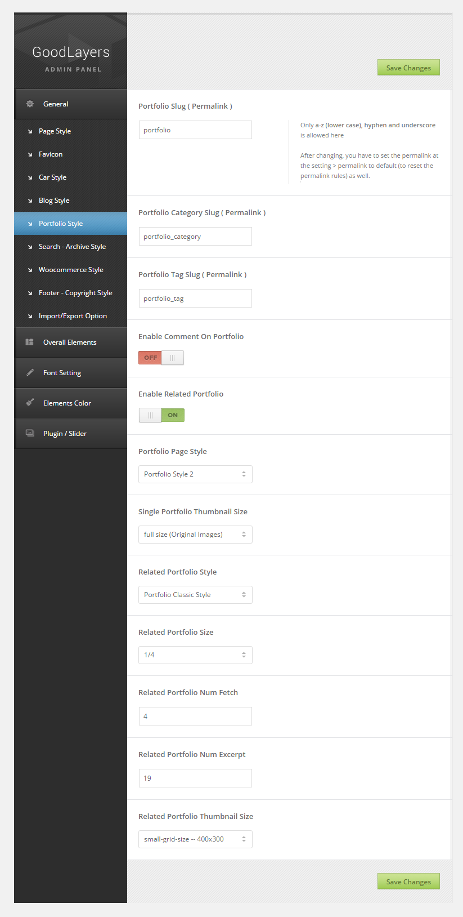Image resolution: width=463 pixels, height=917 pixels.
Task: Click the arrow icon next to Import/Export Option
Action: coord(30,316)
